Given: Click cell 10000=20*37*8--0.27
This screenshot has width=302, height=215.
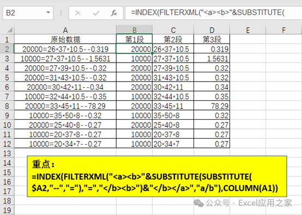Looking at the screenshot, I should 65,134.
